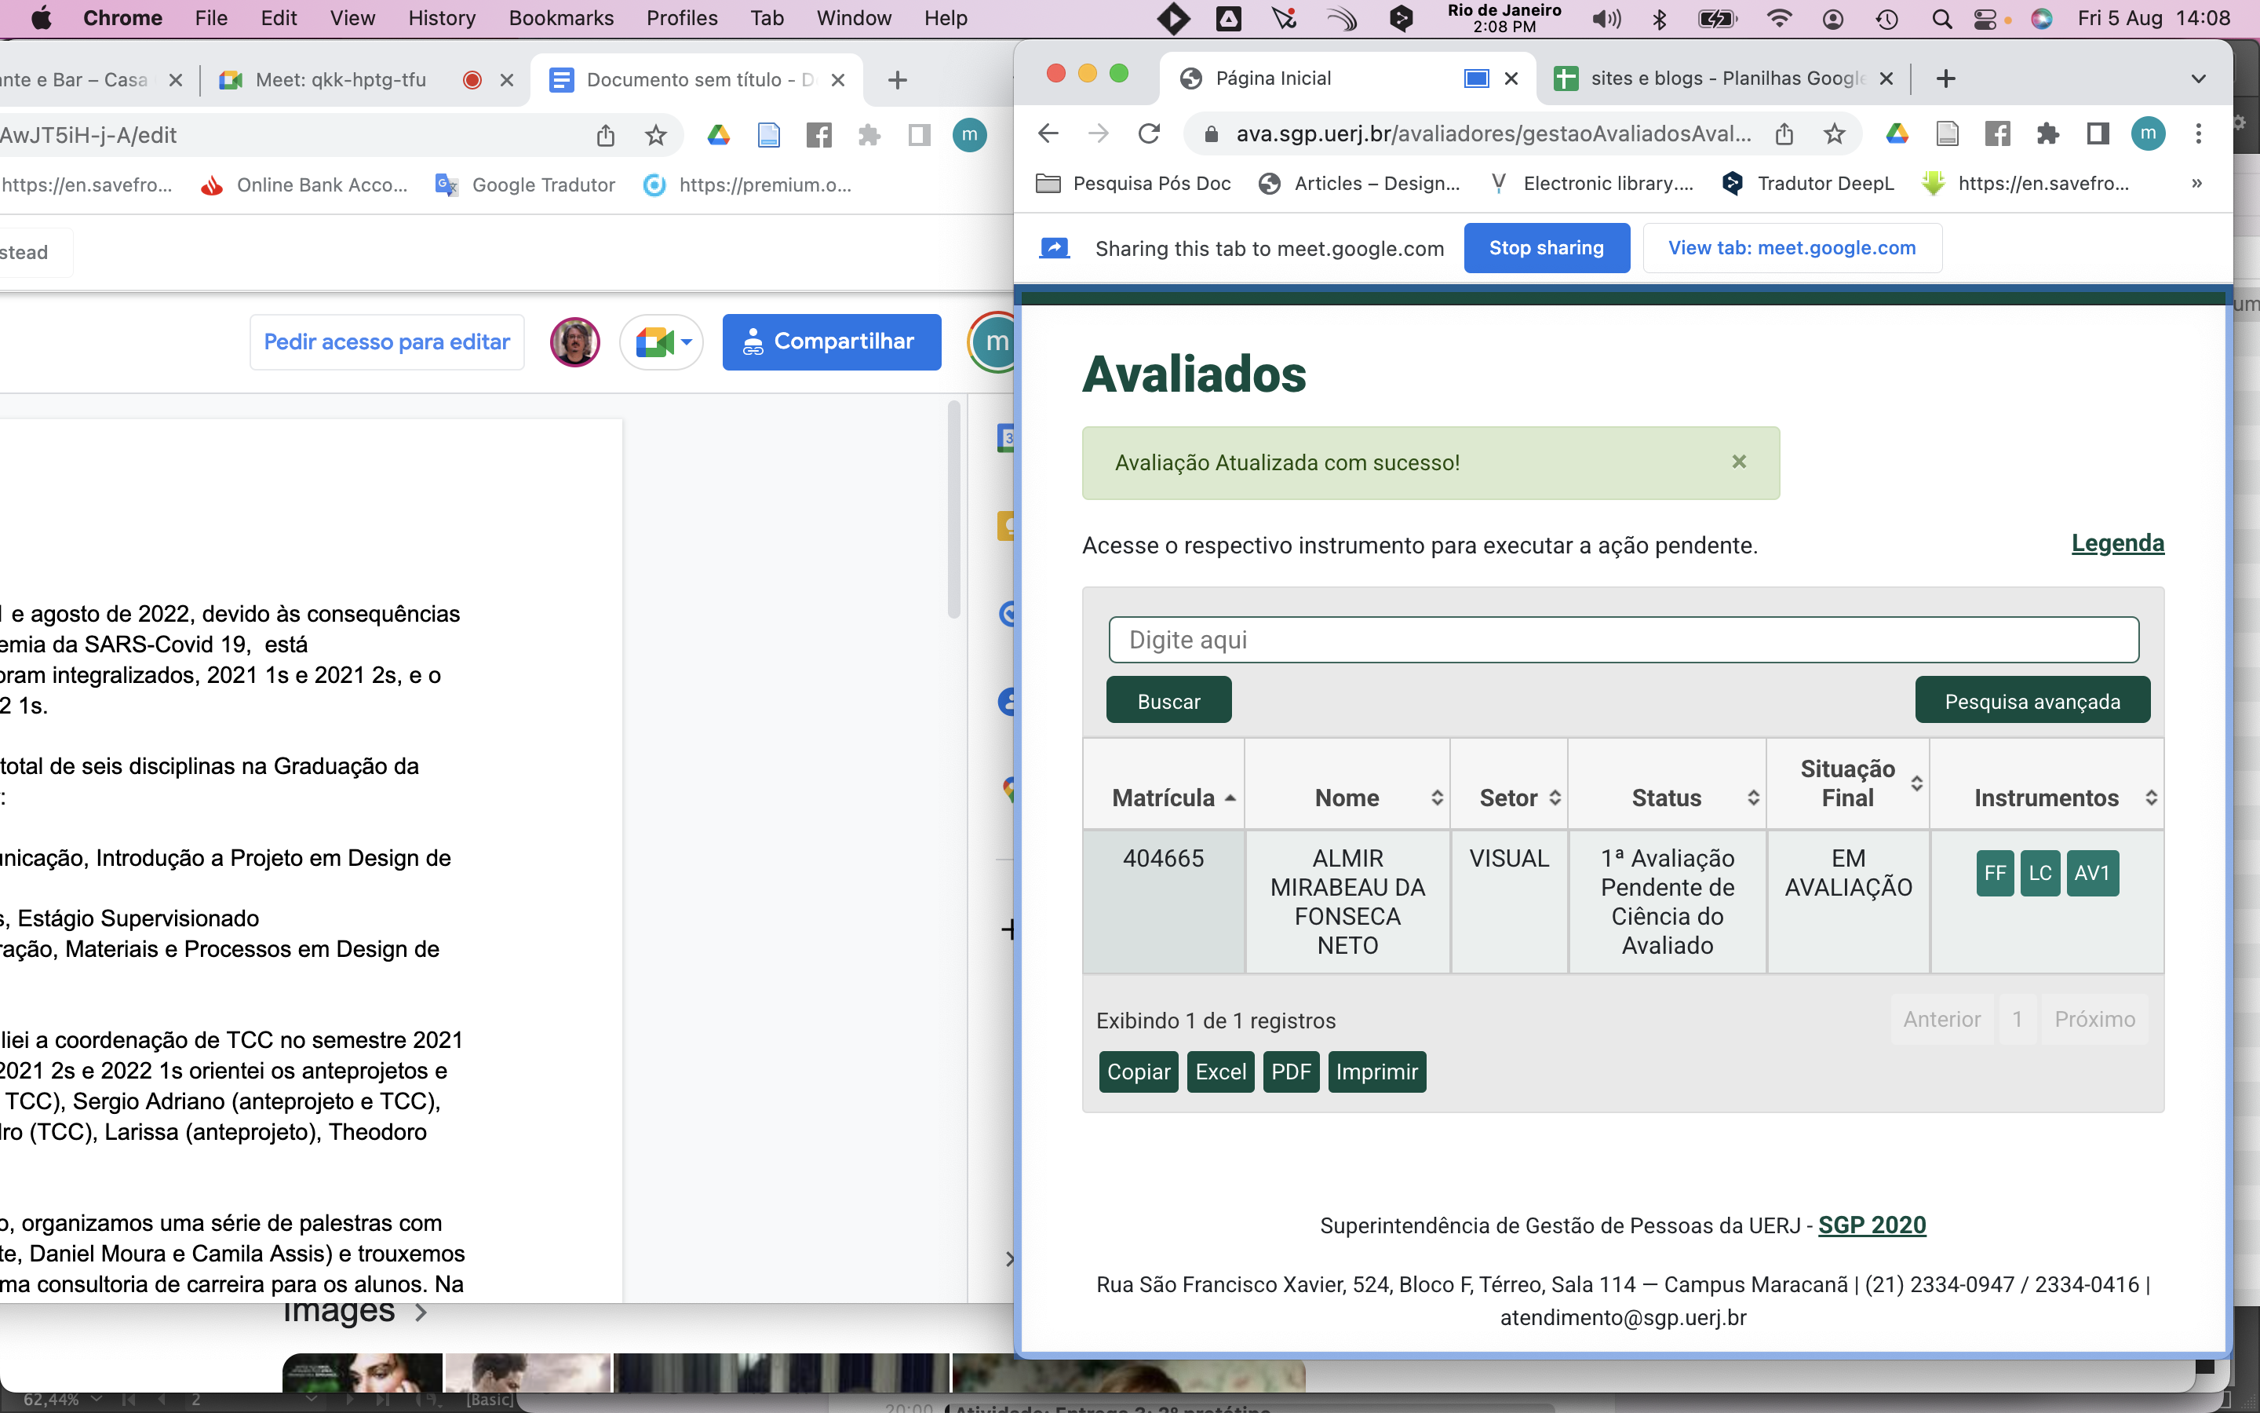
Task: Export the table to Excel
Action: point(1220,1071)
